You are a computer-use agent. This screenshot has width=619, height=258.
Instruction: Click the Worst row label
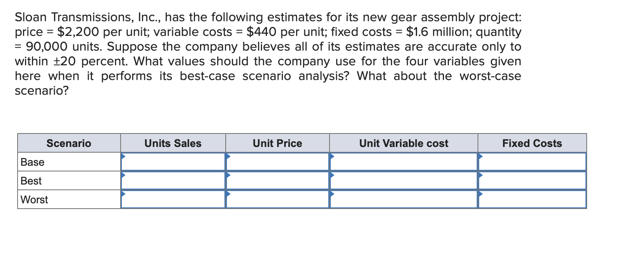tap(34, 200)
